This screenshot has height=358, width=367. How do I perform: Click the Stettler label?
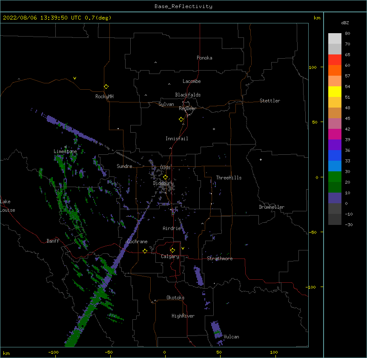coord(270,101)
